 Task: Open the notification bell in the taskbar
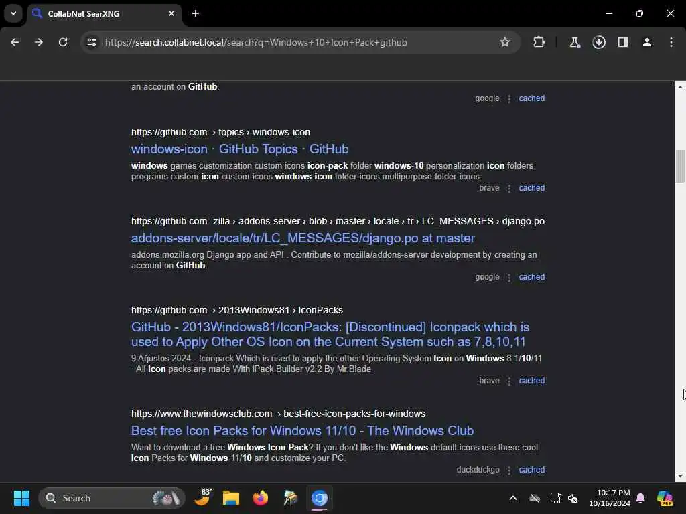pyautogui.click(x=640, y=498)
